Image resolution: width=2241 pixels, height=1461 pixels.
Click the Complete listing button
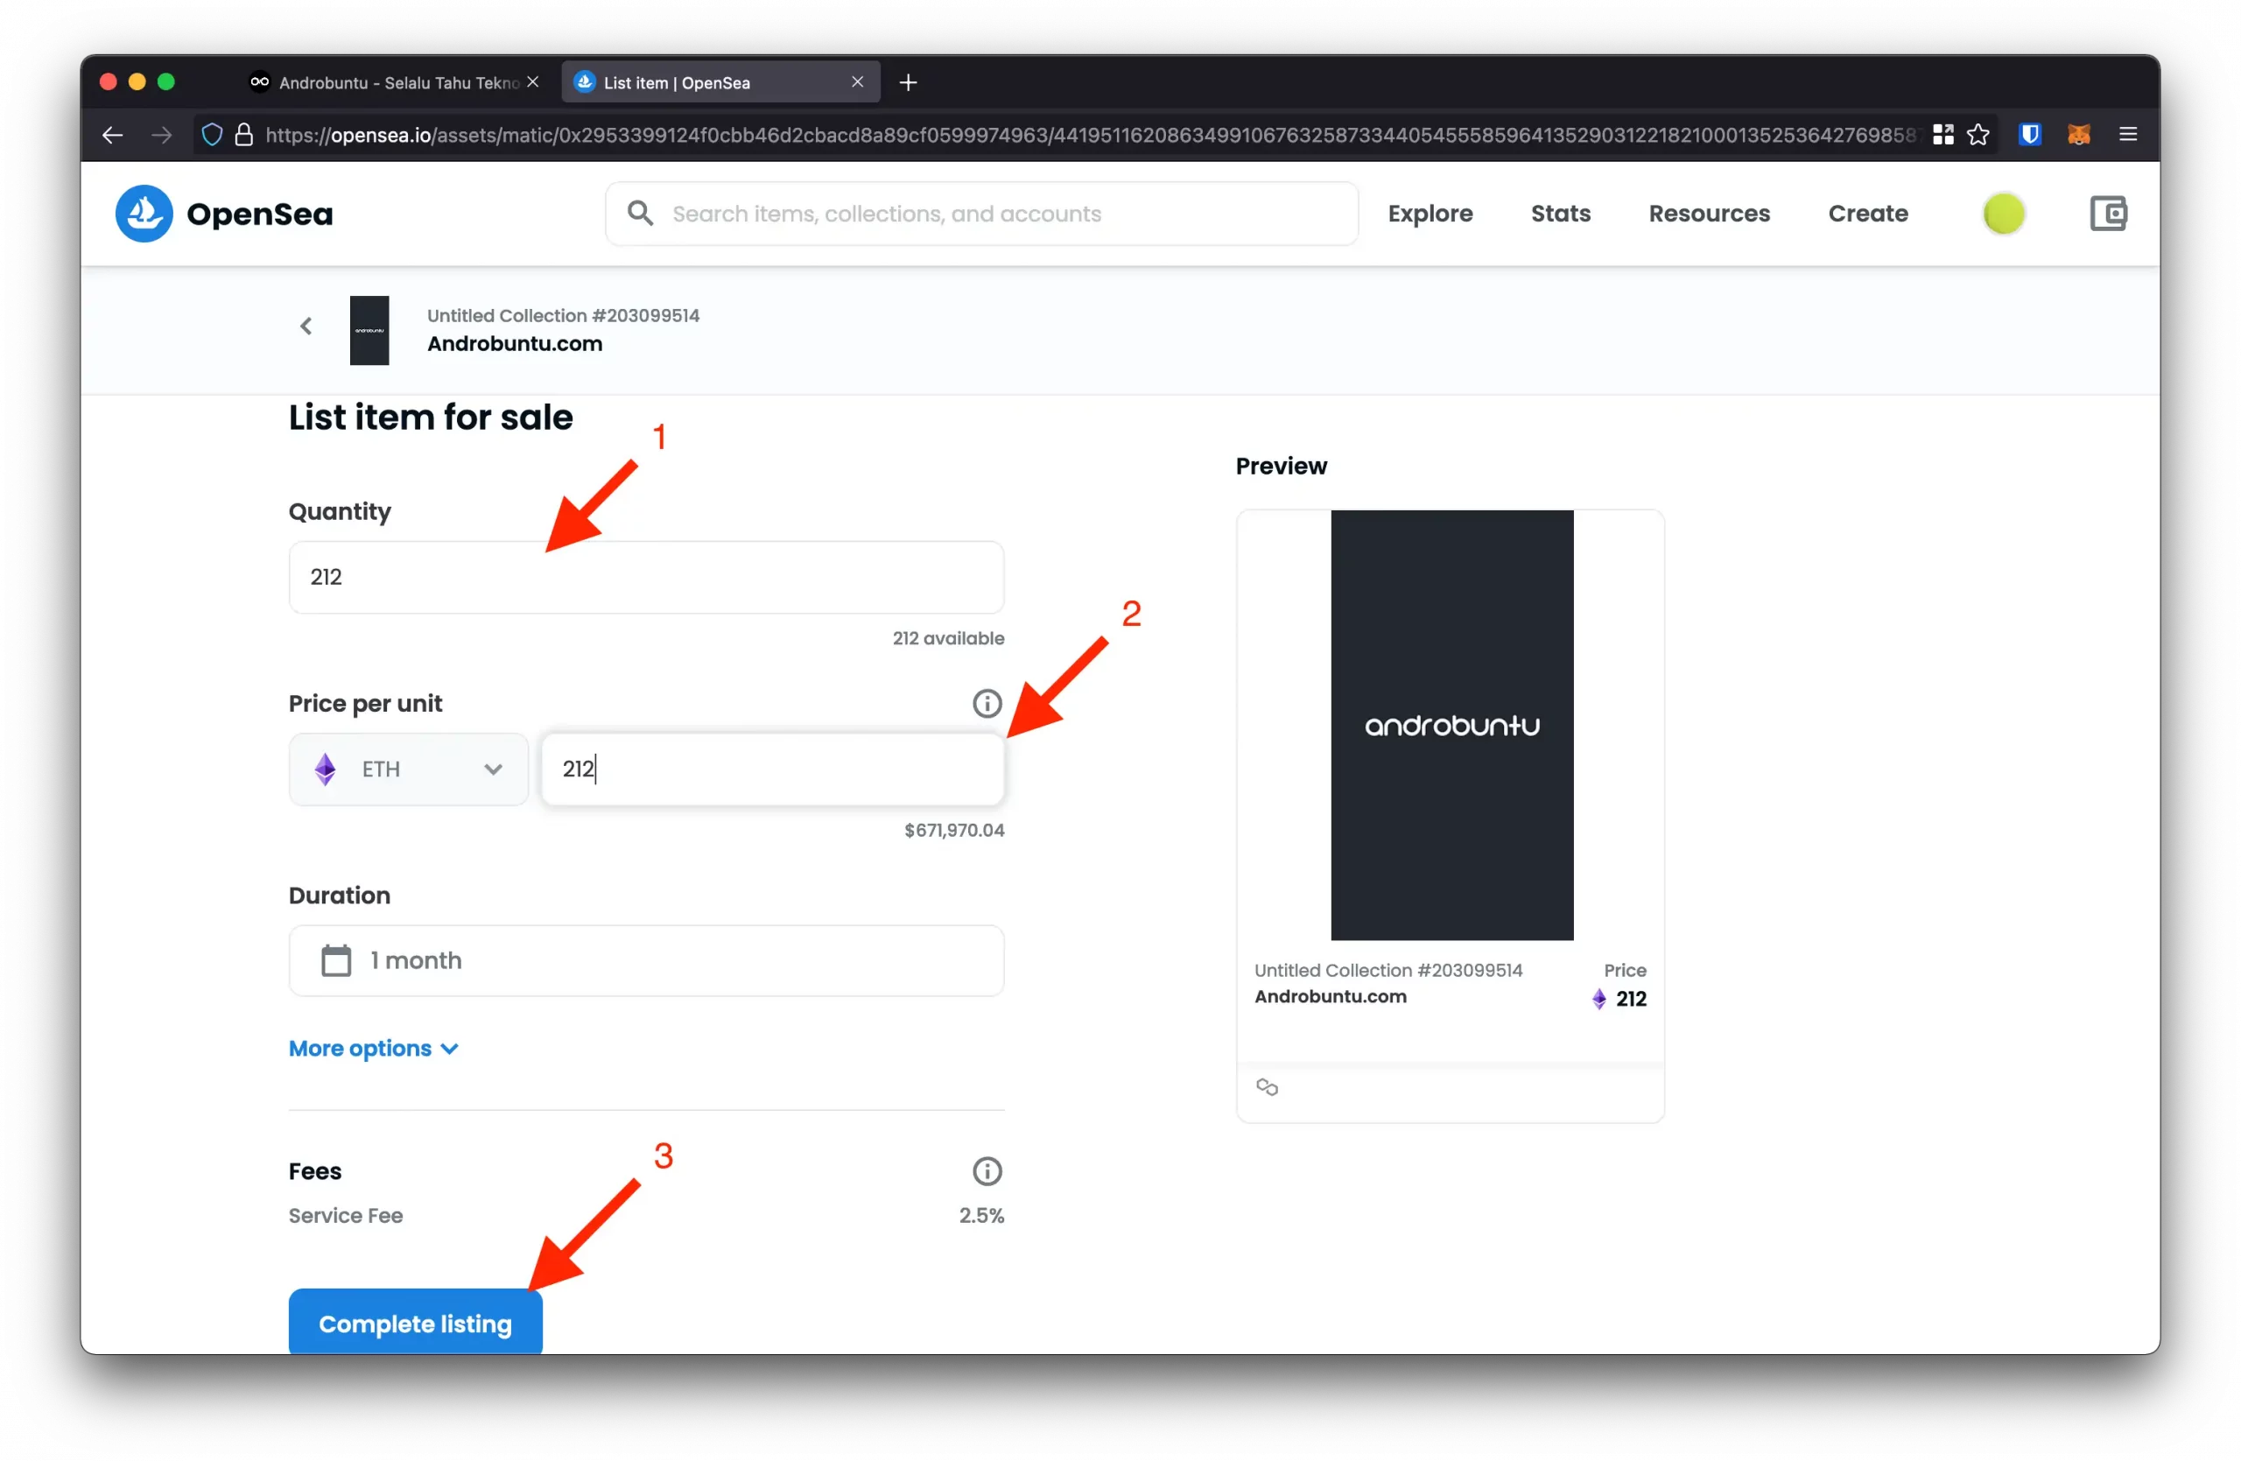click(415, 1323)
